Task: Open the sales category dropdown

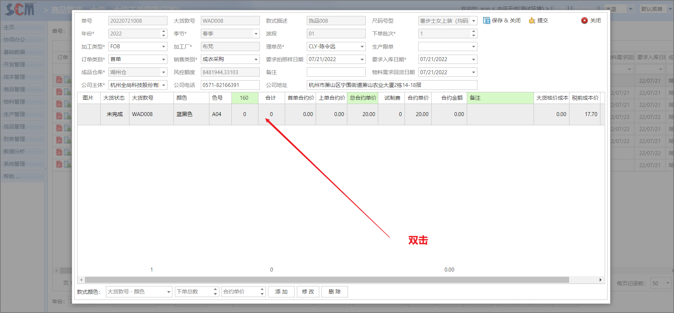Action: click(x=256, y=60)
